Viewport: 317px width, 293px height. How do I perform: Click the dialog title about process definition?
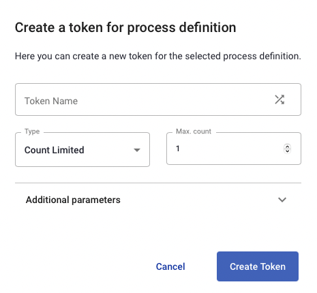point(125,28)
